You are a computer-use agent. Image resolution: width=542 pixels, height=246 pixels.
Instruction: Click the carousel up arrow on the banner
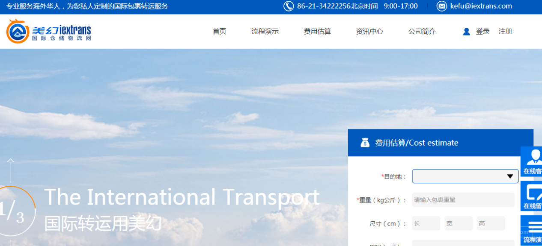(x=11, y=159)
